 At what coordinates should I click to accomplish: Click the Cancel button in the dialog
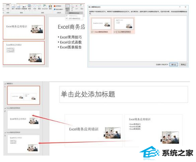pos(184,65)
